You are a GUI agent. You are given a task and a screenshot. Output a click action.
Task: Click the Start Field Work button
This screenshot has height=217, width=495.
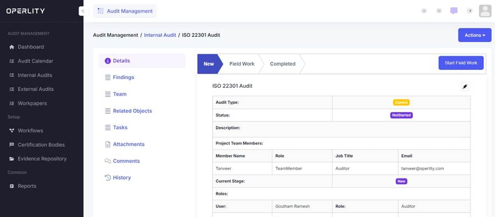point(461,63)
